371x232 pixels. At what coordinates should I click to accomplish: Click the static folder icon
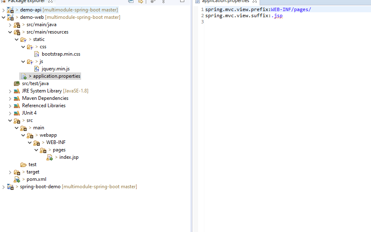[x=23, y=40]
